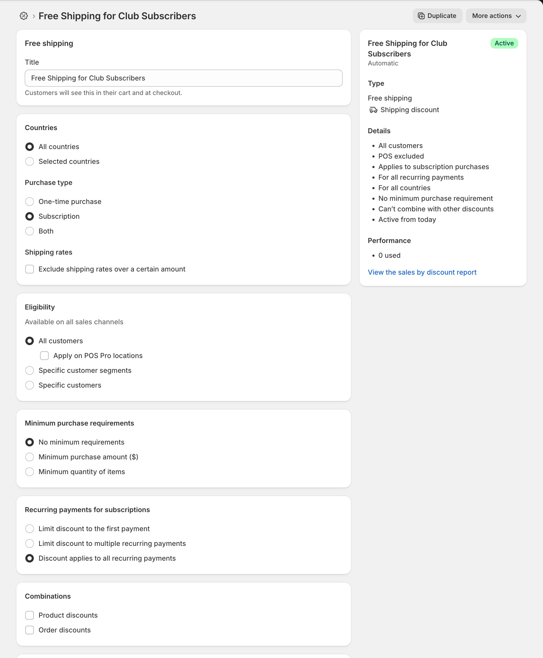Image resolution: width=543 pixels, height=658 pixels.
Task: Click the Duplicate button
Action: pyautogui.click(x=437, y=16)
